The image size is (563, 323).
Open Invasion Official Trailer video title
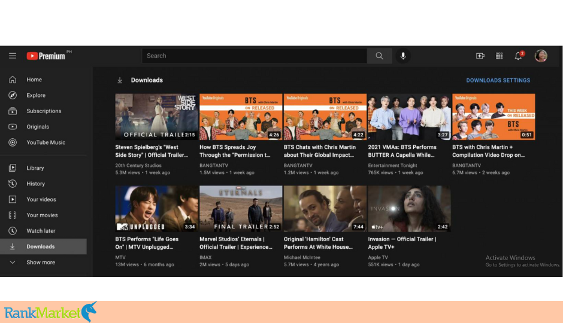(402, 243)
